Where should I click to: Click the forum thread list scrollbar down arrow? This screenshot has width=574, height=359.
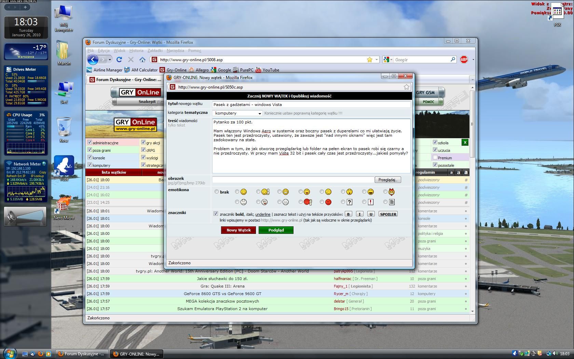[473, 311]
